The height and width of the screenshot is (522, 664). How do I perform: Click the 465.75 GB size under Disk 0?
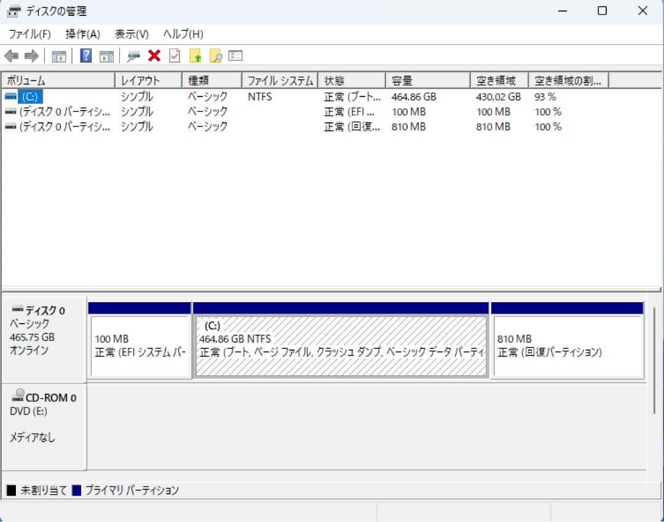32,337
